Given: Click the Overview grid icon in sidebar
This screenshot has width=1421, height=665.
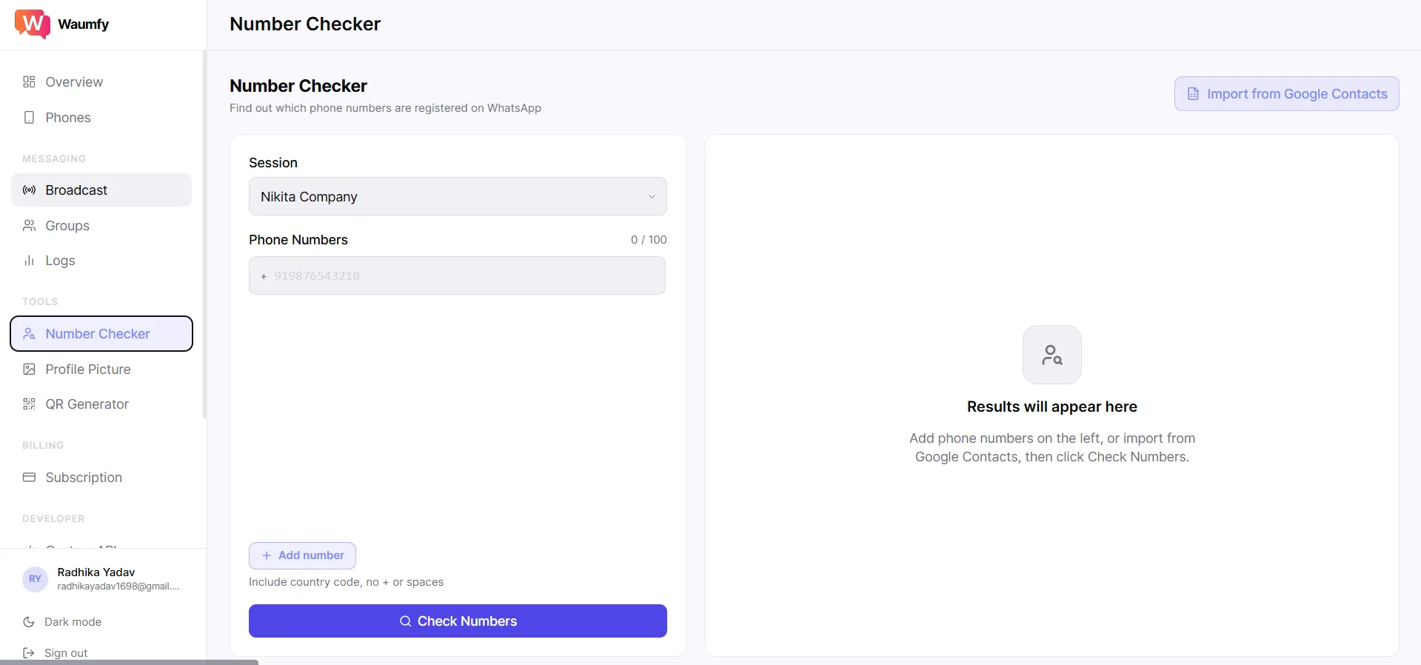Looking at the screenshot, I should pos(29,82).
